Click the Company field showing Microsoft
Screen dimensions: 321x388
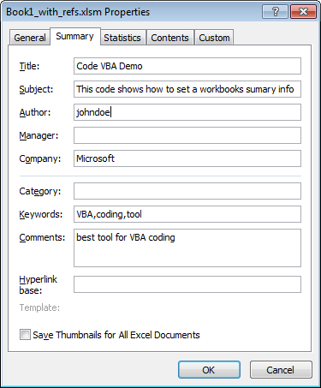pyautogui.click(x=187, y=158)
